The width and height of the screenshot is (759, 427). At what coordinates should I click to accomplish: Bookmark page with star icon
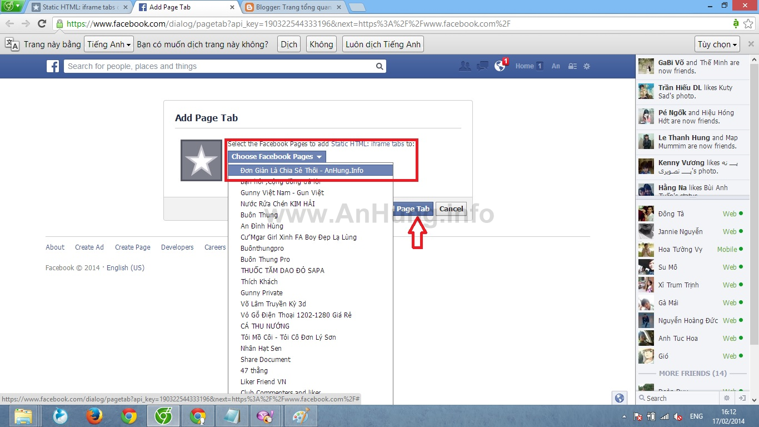tap(748, 23)
